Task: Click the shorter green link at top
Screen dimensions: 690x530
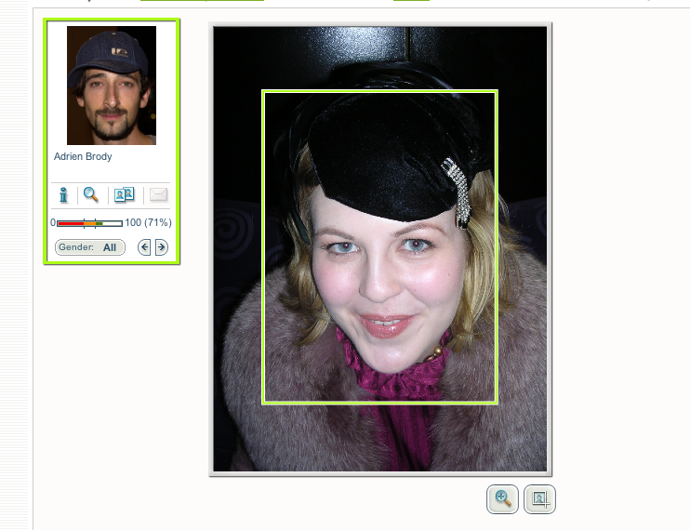Action: tap(411, 2)
